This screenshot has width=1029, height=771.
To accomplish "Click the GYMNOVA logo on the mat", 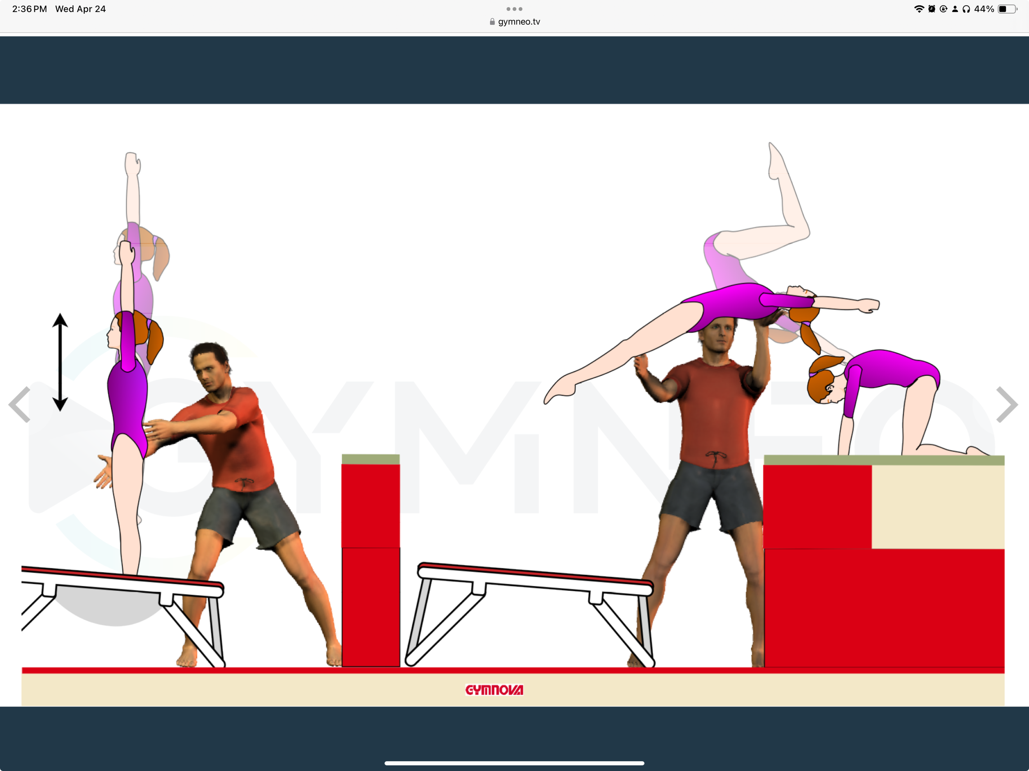I will pyautogui.click(x=495, y=690).
